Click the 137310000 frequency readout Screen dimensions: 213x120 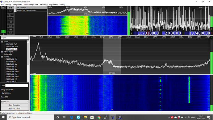(148, 33)
